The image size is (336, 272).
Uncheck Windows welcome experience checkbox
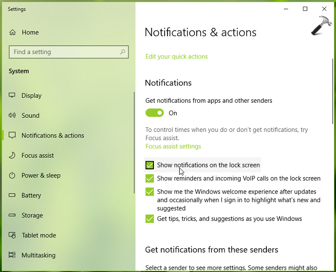click(x=149, y=192)
